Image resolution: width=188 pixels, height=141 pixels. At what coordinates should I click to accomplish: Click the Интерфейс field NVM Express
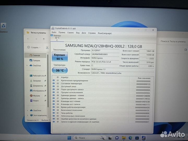click(x=105, y=58)
